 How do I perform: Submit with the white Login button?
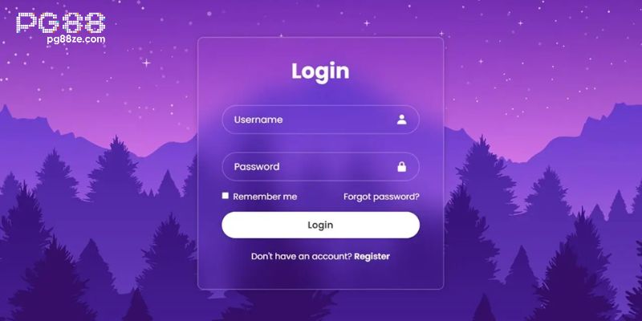click(x=320, y=225)
